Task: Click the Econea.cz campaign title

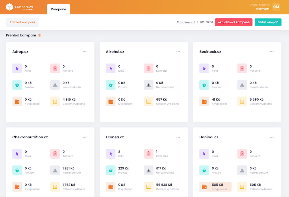Action: (115, 137)
